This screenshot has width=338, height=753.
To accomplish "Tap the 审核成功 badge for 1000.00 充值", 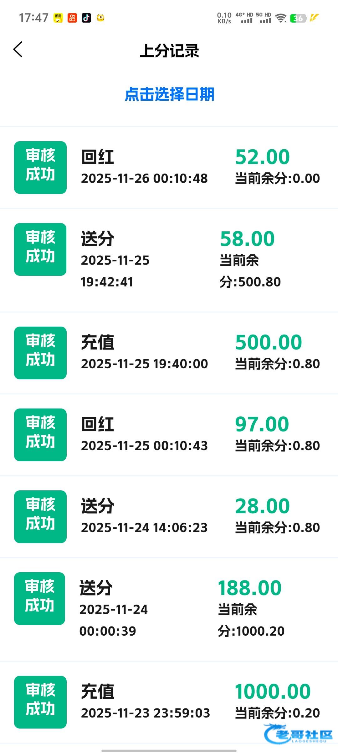I will (40, 702).
